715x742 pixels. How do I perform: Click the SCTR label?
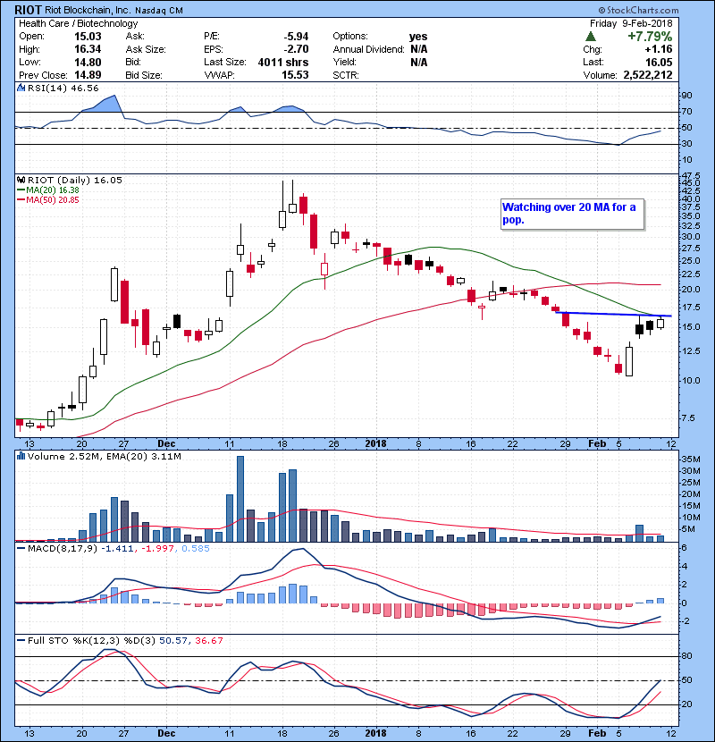coord(346,75)
